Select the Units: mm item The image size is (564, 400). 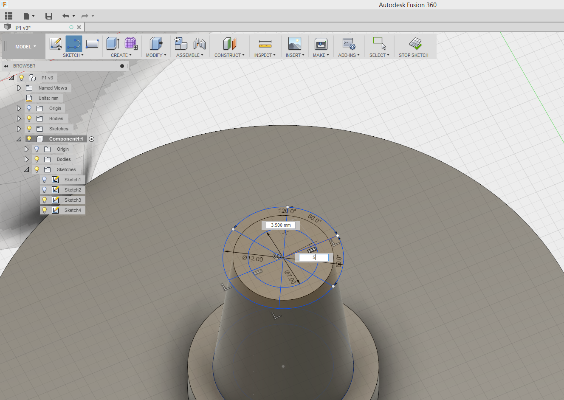(x=48, y=98)
